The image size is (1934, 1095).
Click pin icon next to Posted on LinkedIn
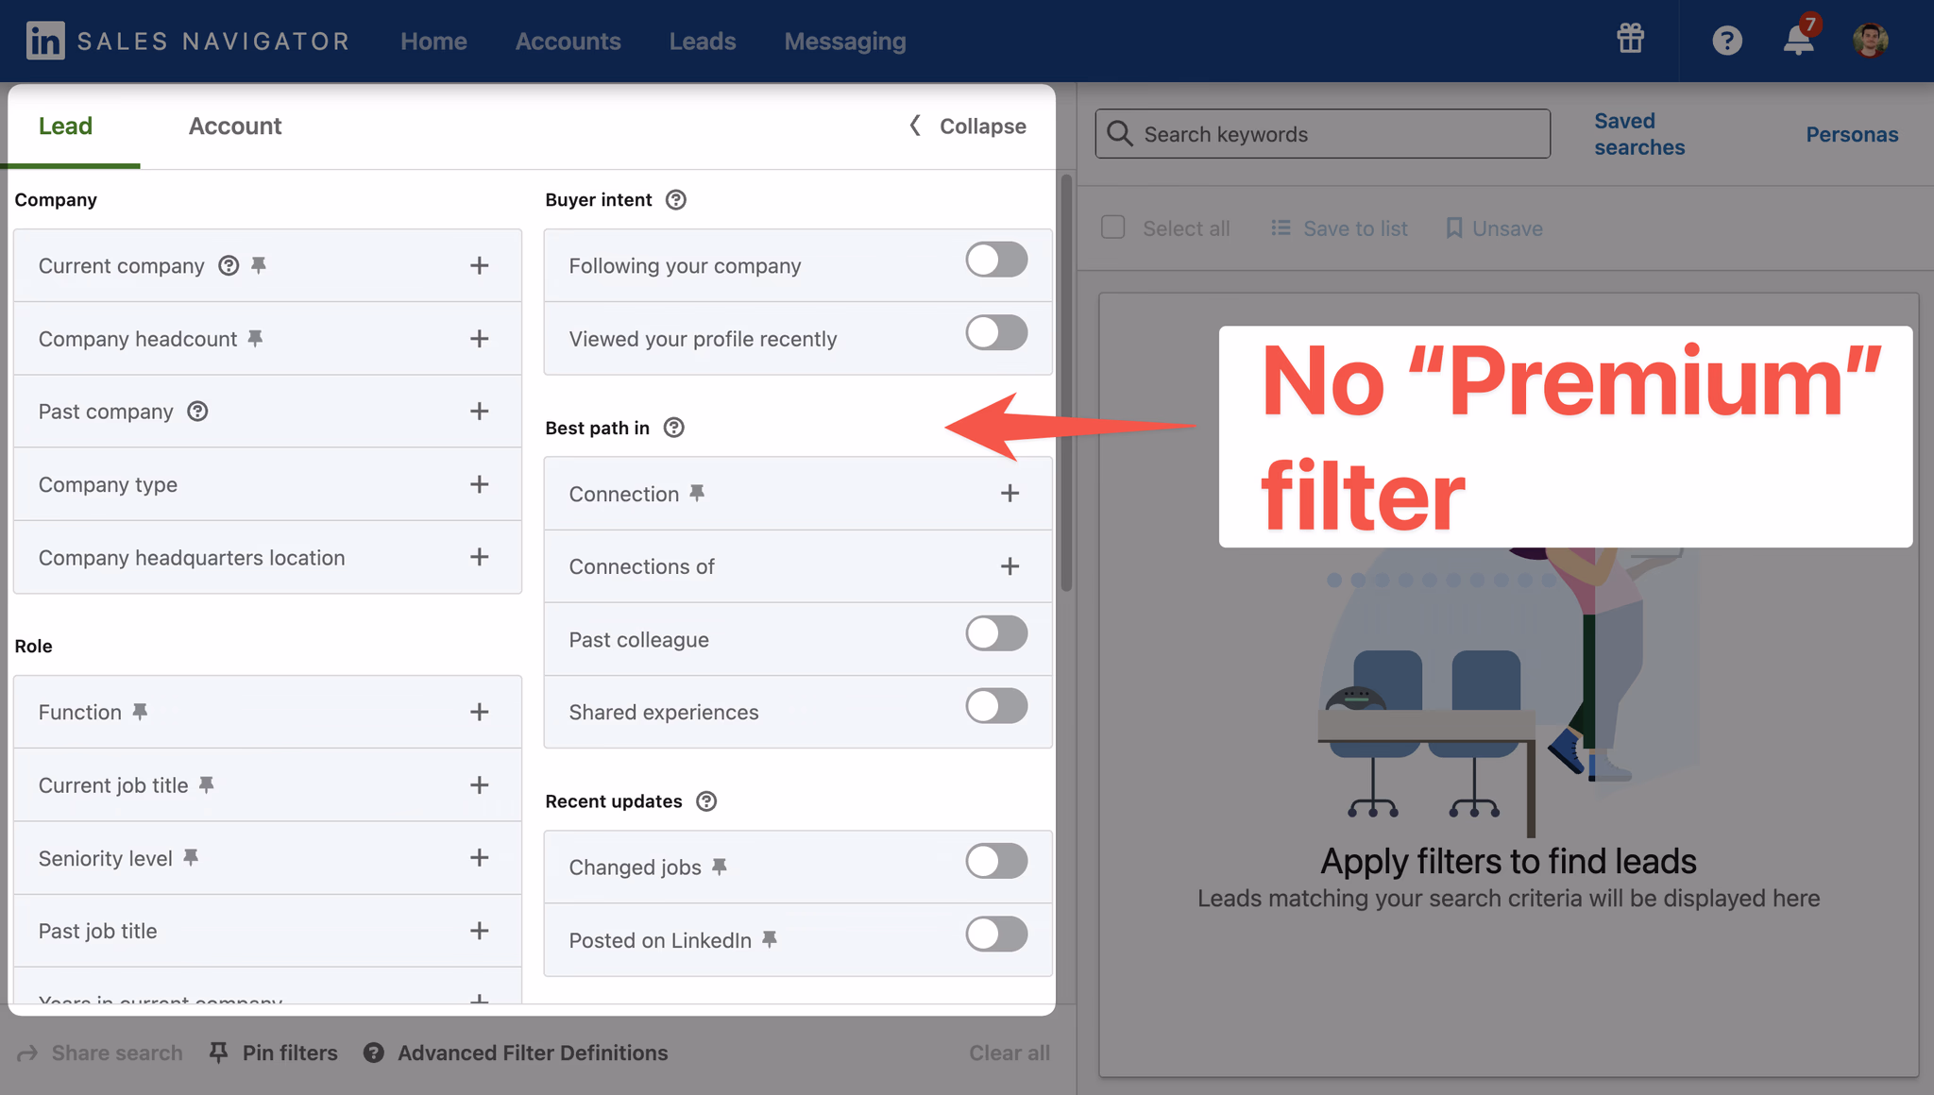point(770,939)
